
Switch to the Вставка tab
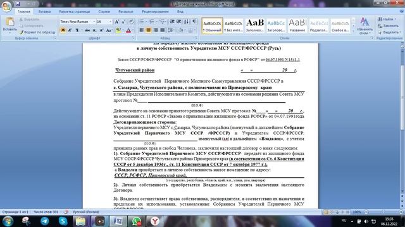coord(44,11)
